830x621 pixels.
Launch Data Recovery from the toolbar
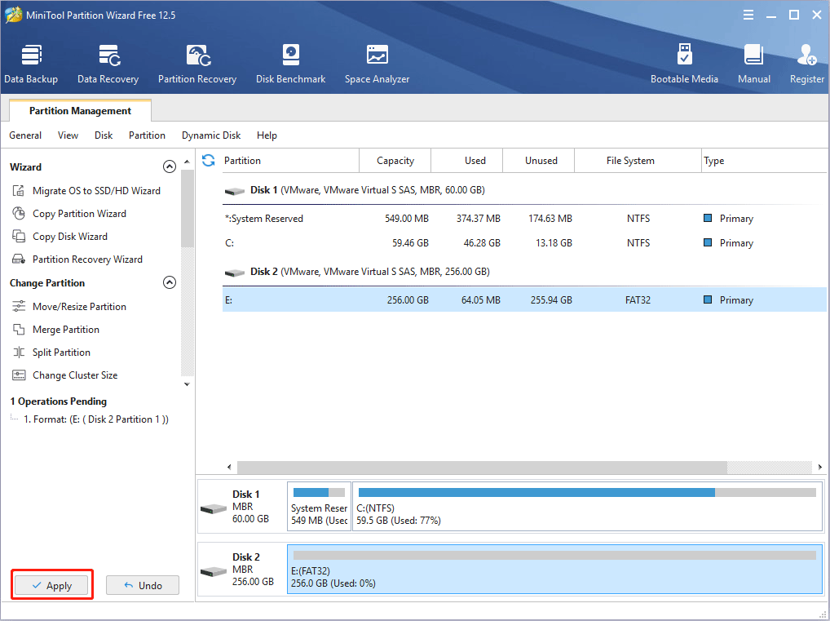pos(108,64)
